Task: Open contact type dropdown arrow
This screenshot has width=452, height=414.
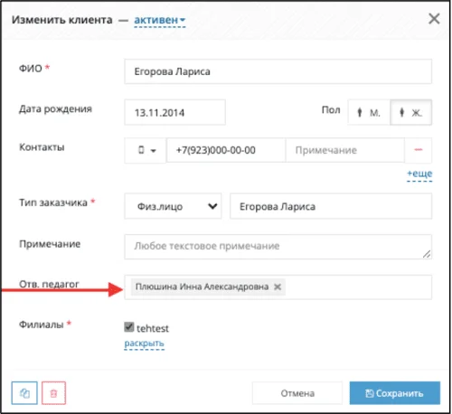Action: point(154,151)
